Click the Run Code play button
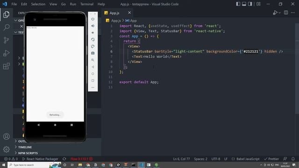The height and width of the screenshot is (168, 299). pos(275,13)
